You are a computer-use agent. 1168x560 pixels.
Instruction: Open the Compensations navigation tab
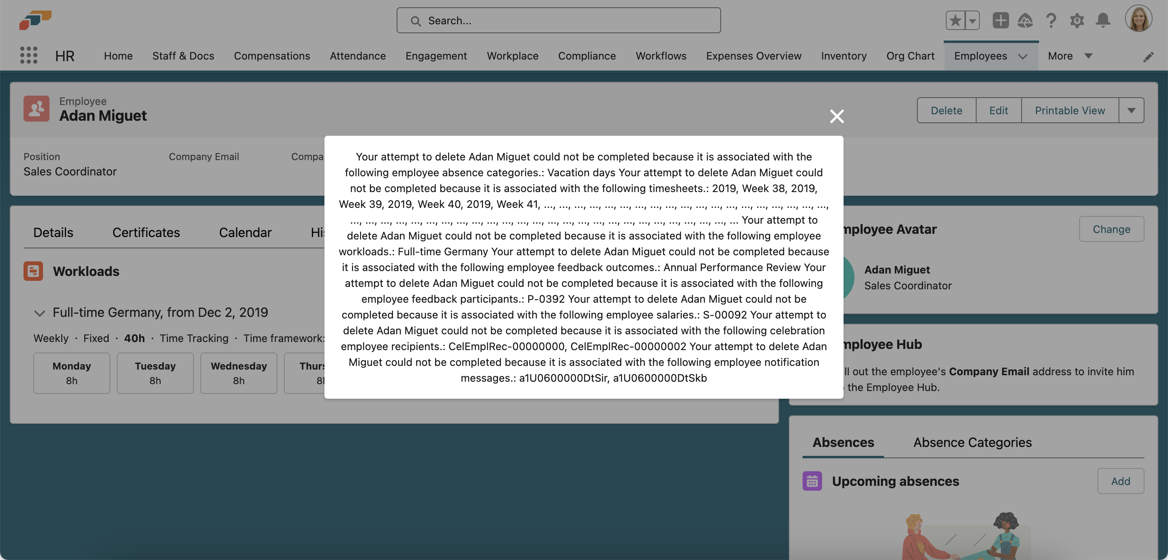tap(272, 56)
